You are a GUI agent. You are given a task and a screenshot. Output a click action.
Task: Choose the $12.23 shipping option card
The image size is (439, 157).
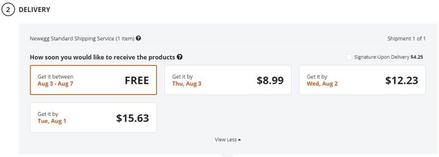(362, 80)
